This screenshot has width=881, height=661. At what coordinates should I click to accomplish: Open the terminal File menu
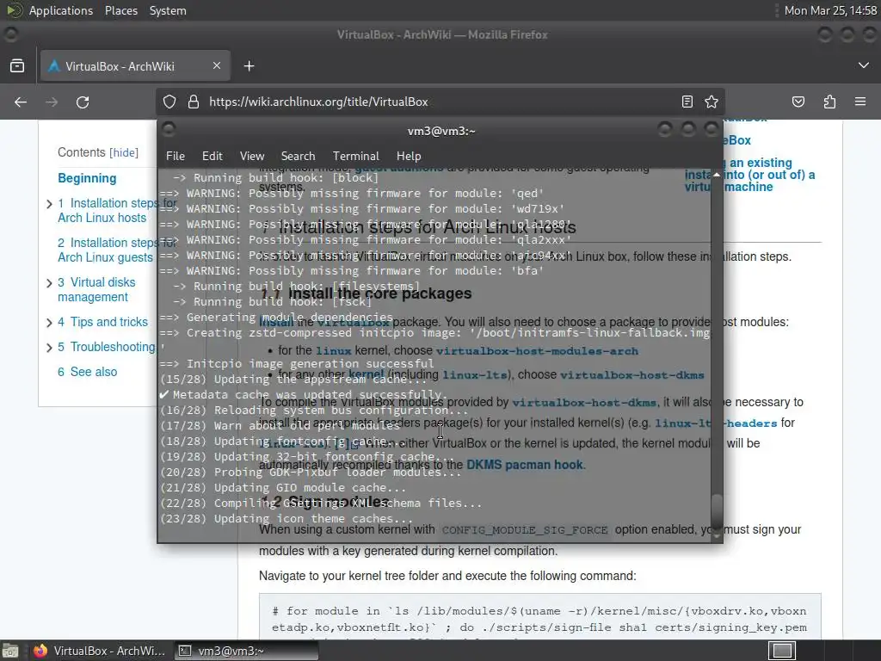[176, 156]
